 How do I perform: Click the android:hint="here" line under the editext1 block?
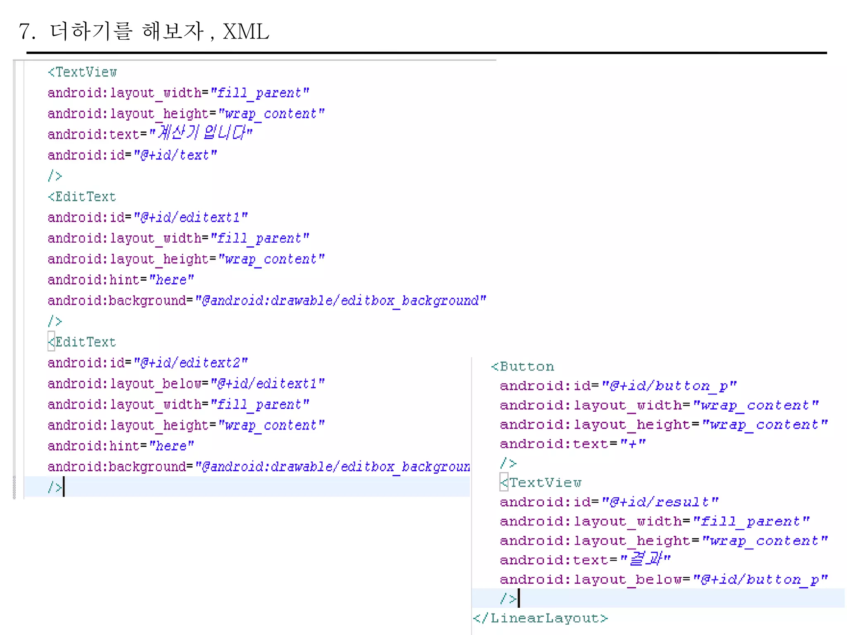click(x=121, y=280)
